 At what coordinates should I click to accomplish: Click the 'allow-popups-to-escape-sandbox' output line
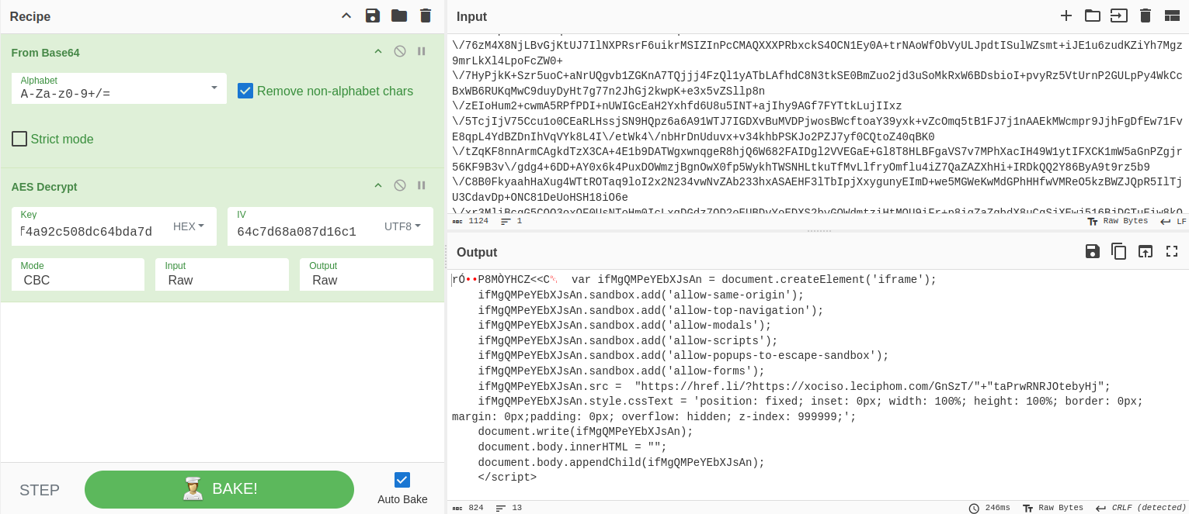(683, 356)
